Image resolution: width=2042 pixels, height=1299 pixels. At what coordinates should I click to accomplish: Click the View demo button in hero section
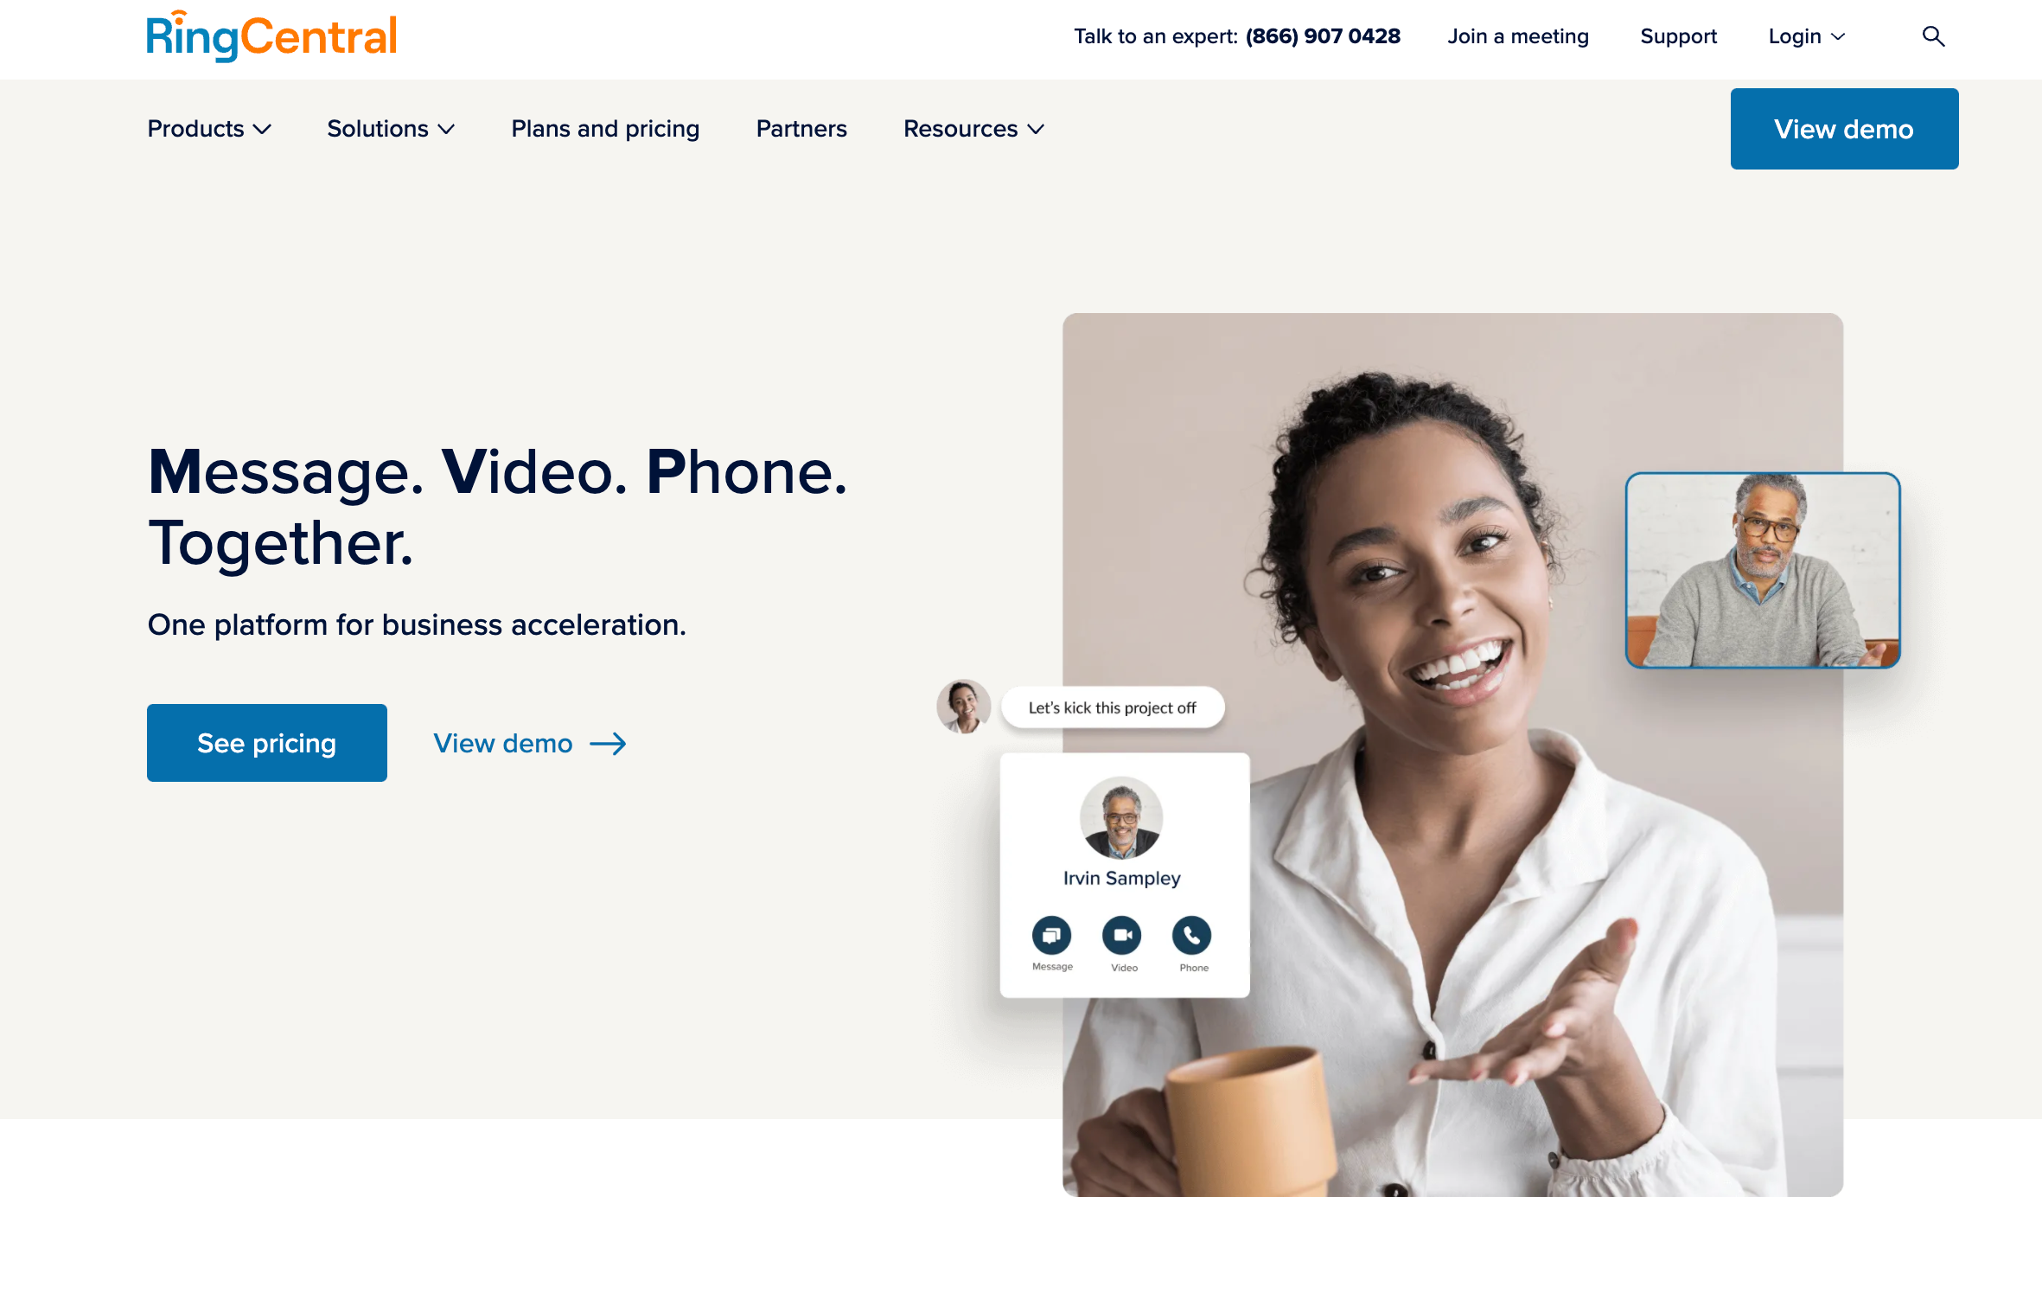point(526,742)
